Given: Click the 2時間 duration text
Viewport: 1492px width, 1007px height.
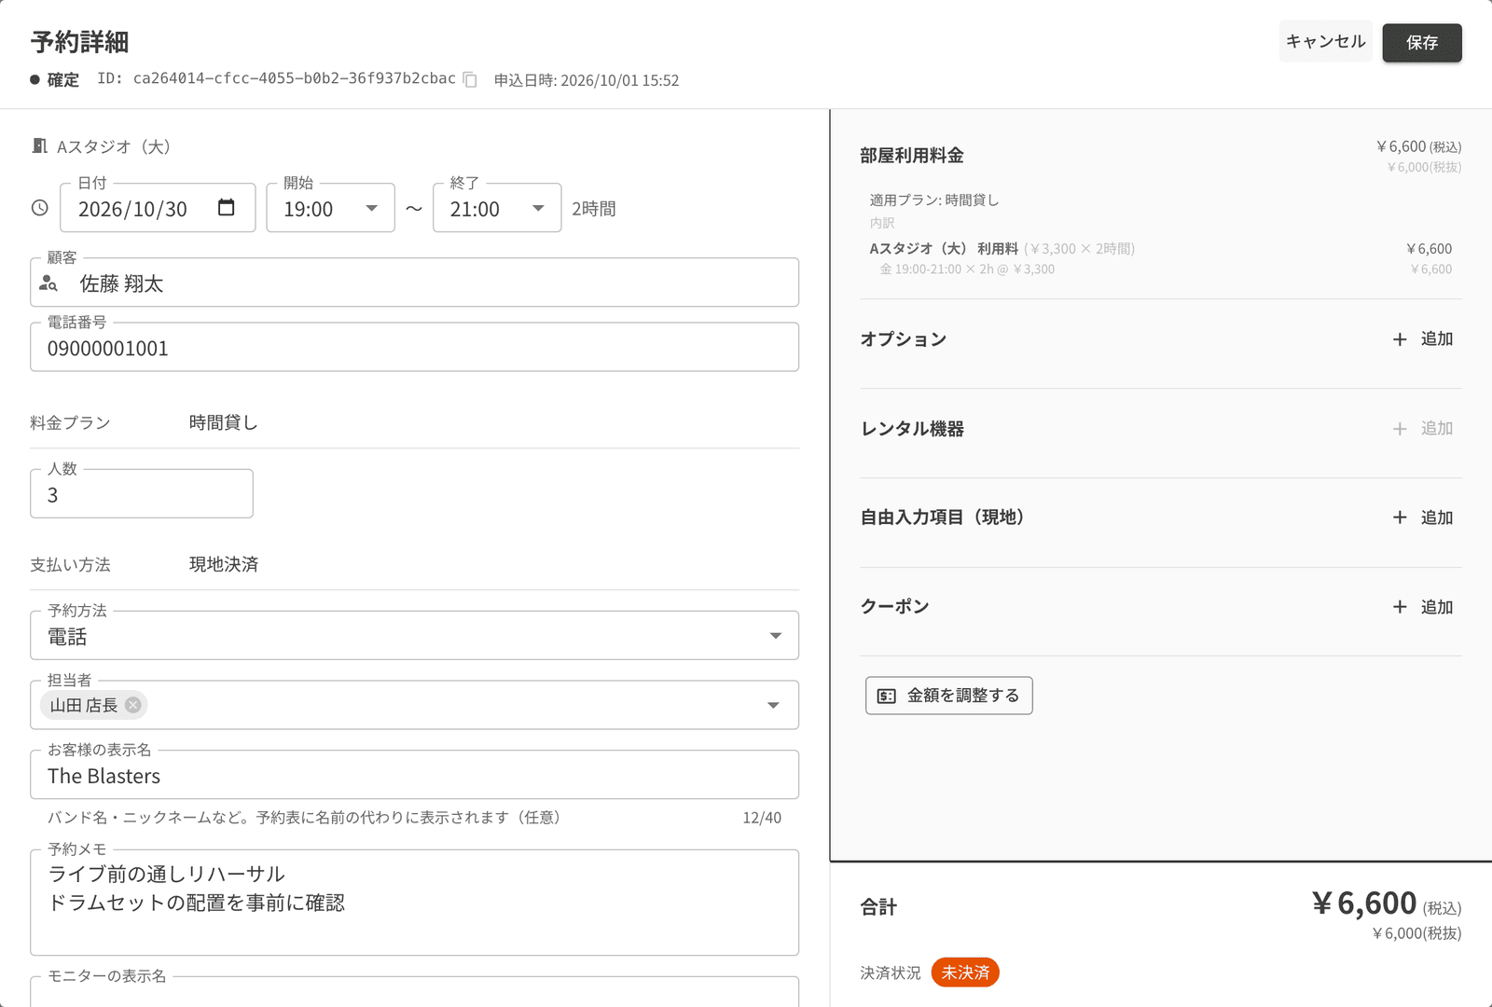Looking at the screenshot, I should [x=594, y=209].
